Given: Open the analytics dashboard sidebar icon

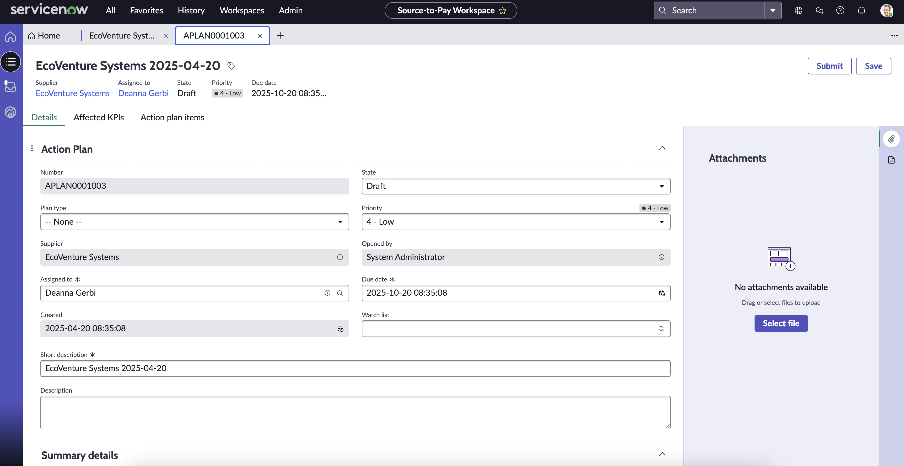Looking at the screenshot, I should tap(10, 112).
